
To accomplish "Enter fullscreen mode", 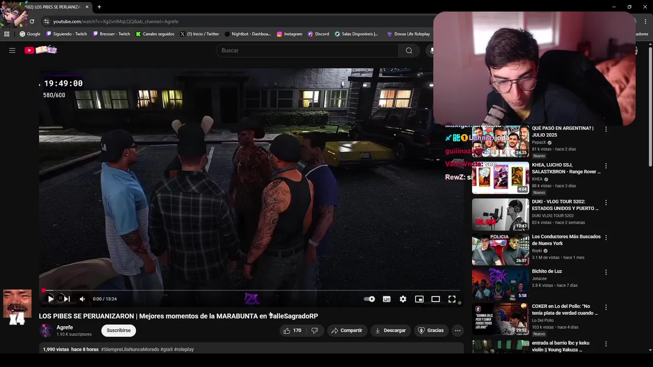I will 452,299.
